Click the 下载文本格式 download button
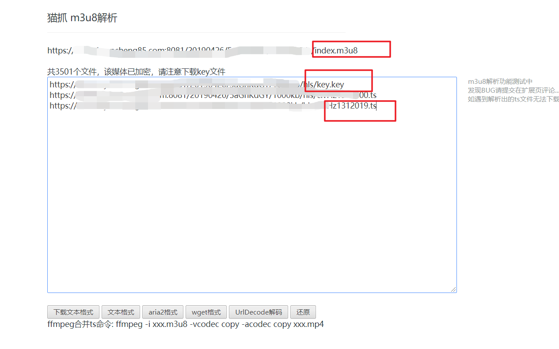559x349 pixels. 73,312
